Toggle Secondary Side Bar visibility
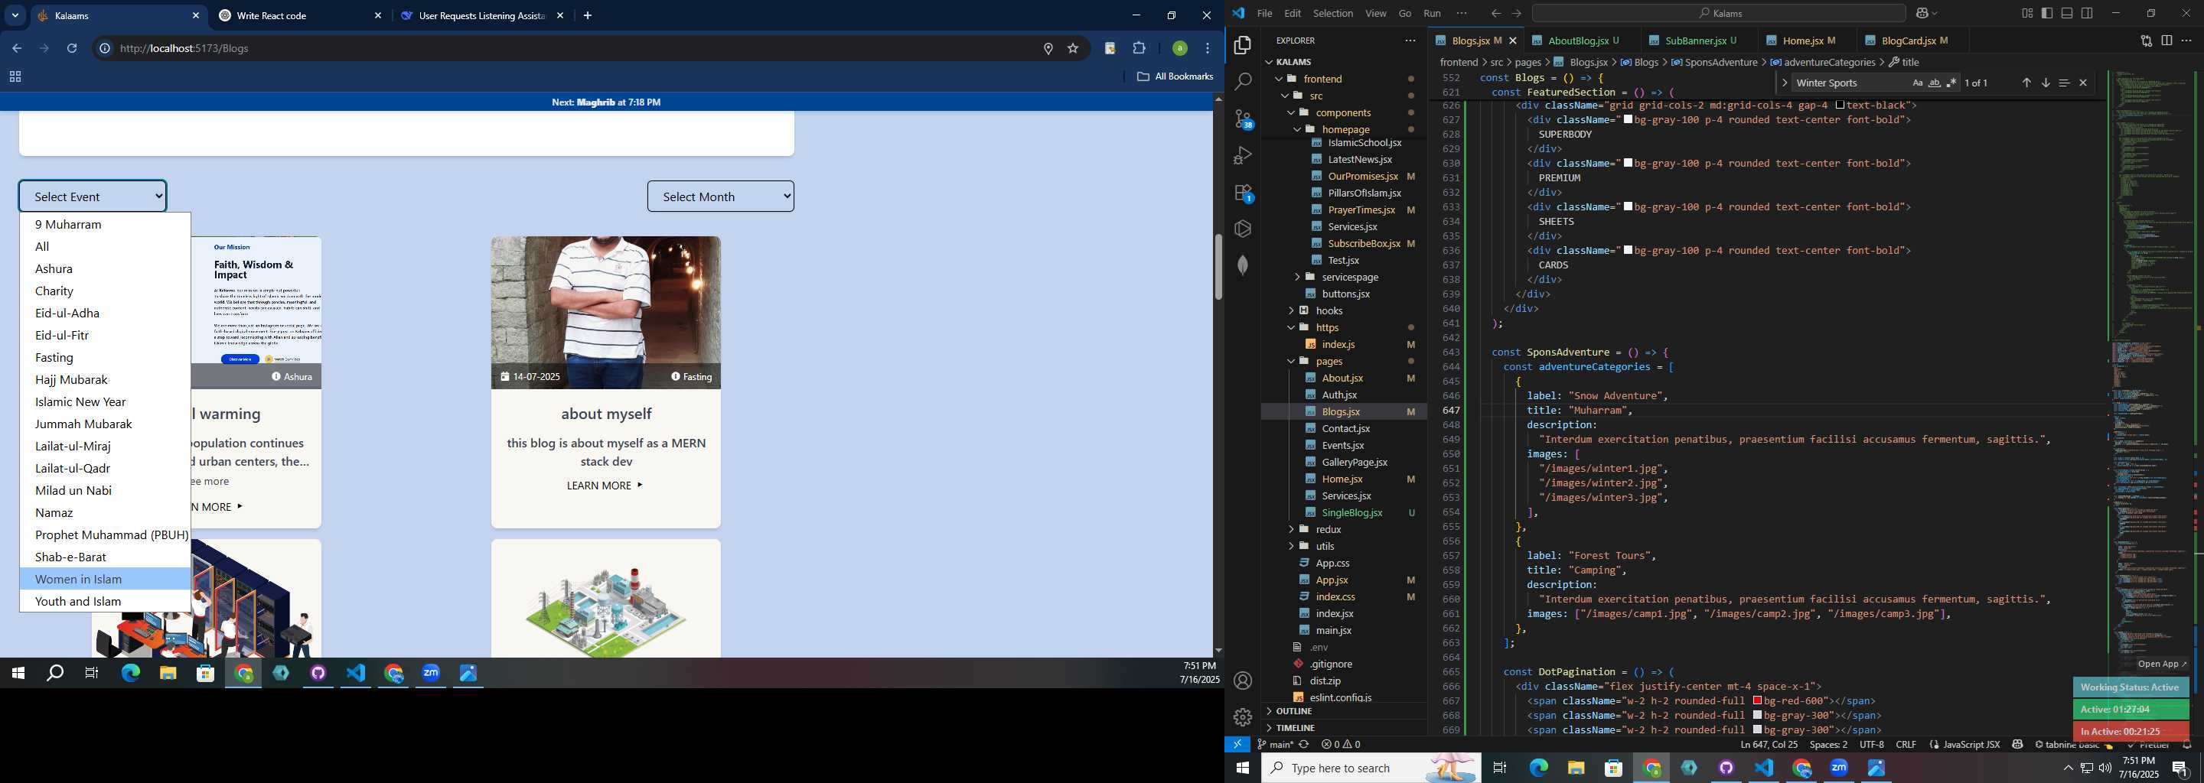This screenshot has width=2204, height=783. pos(2088,13)
